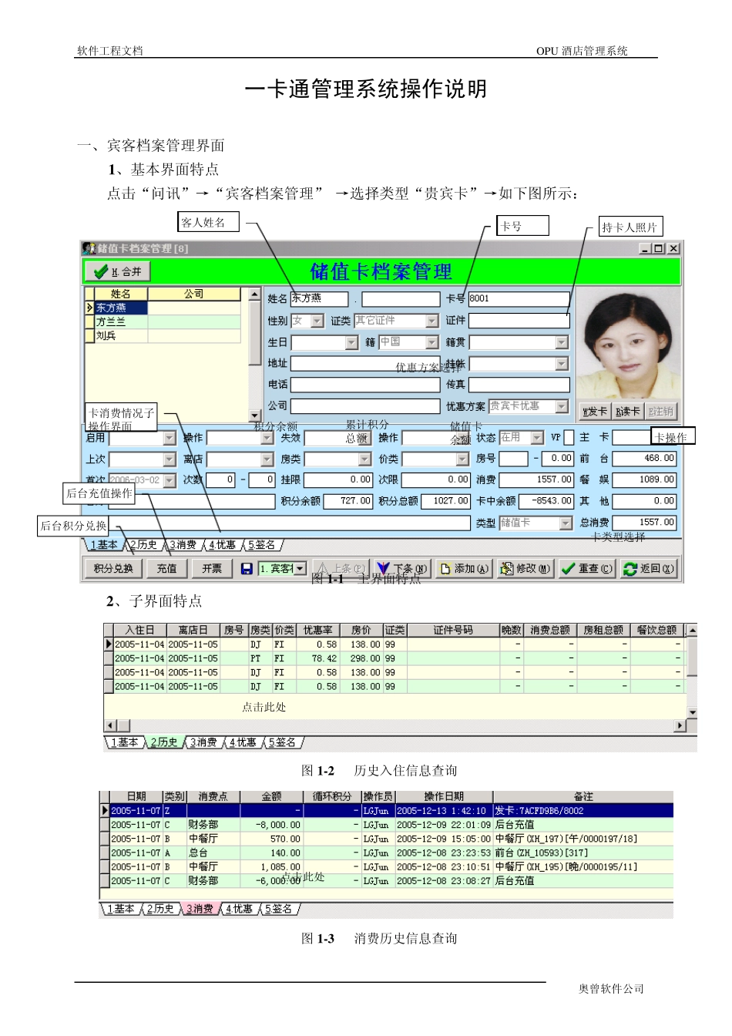Screen dimensions: 732x1036
Task: Open the 1.宾客 combo box
Action: point(301,568)
